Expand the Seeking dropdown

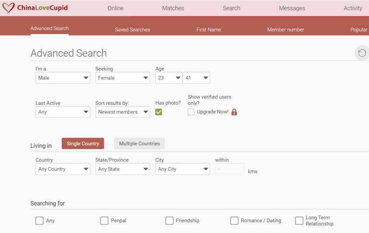coord(123,78)
